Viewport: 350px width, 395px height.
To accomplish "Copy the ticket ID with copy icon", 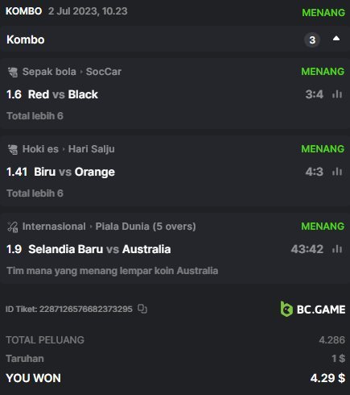I will tap(142, 309).
